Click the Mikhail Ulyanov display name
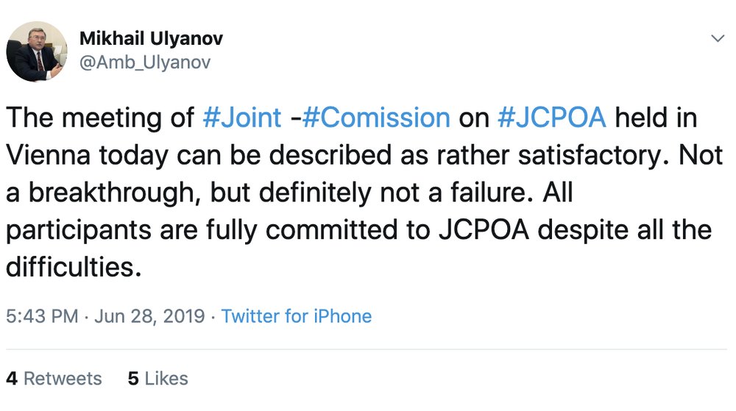This screenshot has height=411, width=736. 152,39
